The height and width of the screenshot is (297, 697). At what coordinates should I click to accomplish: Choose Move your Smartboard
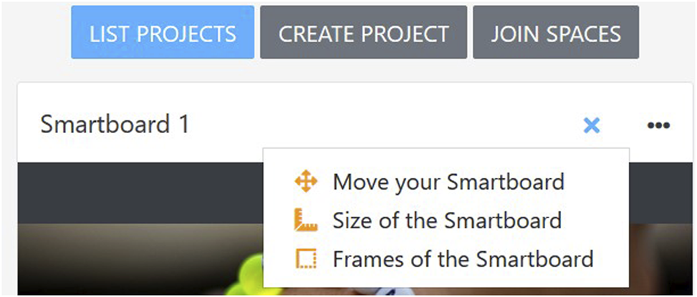click(x=448, y=182)
